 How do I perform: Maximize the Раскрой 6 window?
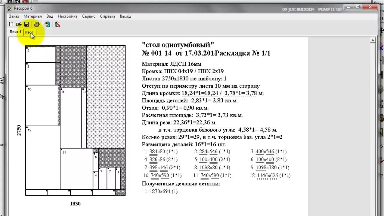(x=358, y=7)
